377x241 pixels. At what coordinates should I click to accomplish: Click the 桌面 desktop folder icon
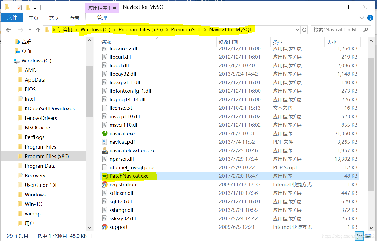pos(18,51)
